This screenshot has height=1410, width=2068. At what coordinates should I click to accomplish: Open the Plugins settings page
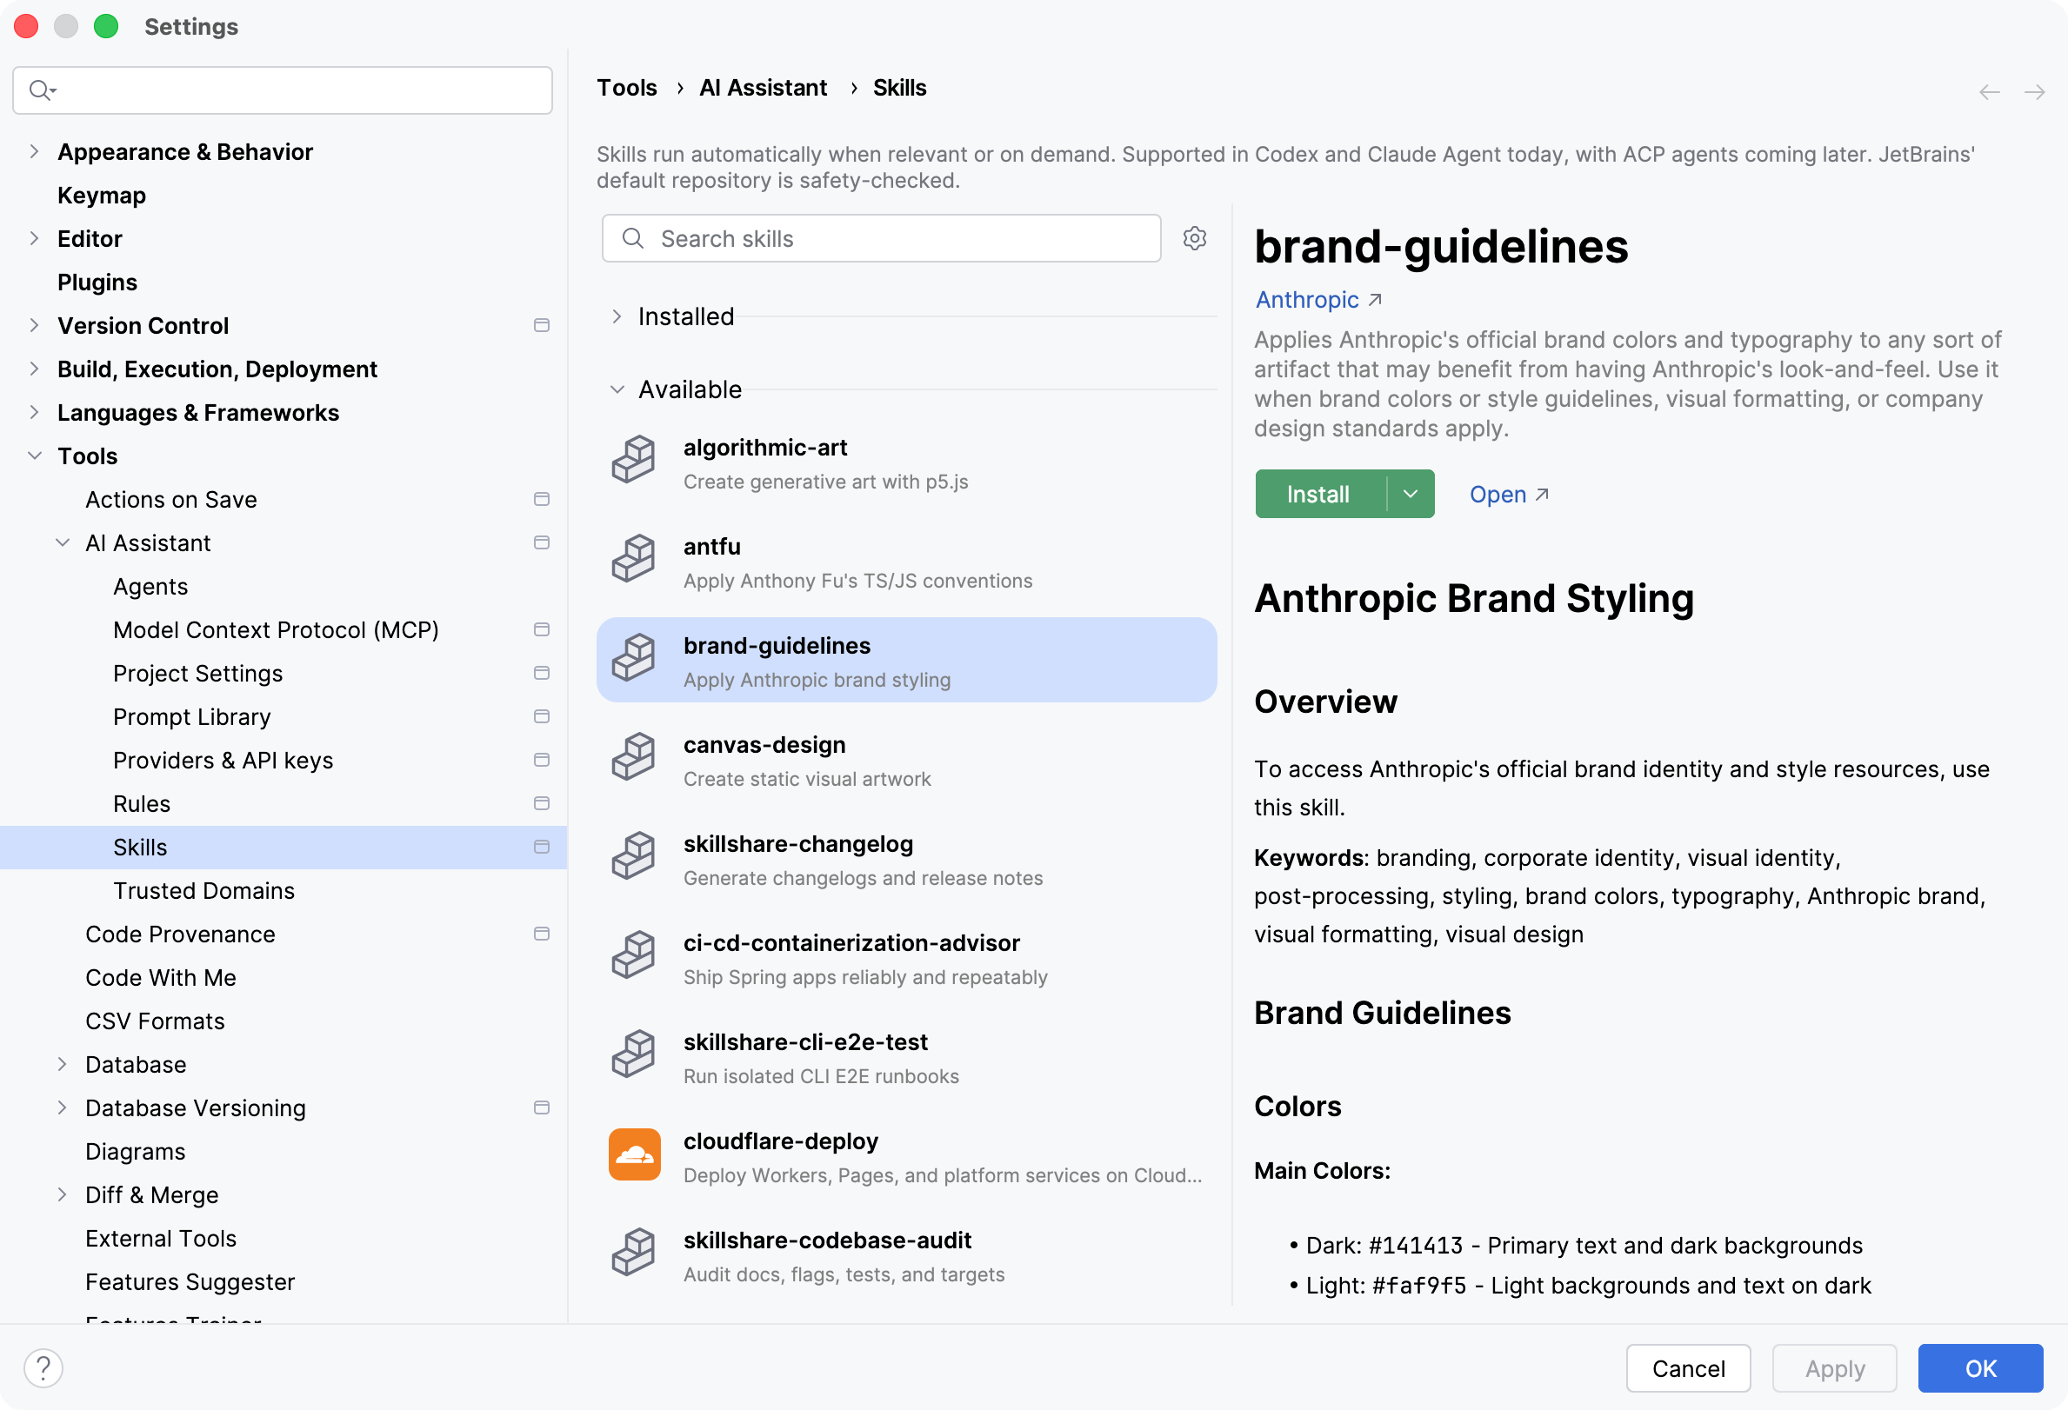pos(97,282)
